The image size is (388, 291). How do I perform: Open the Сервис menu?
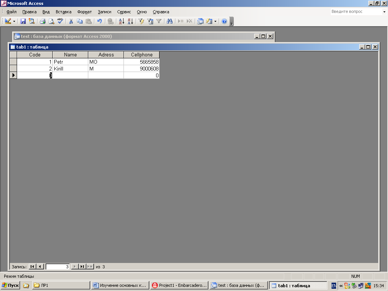coord(124,12)
